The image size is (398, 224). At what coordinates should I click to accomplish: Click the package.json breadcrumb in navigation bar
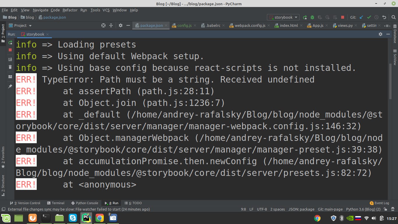coord(52,17)
